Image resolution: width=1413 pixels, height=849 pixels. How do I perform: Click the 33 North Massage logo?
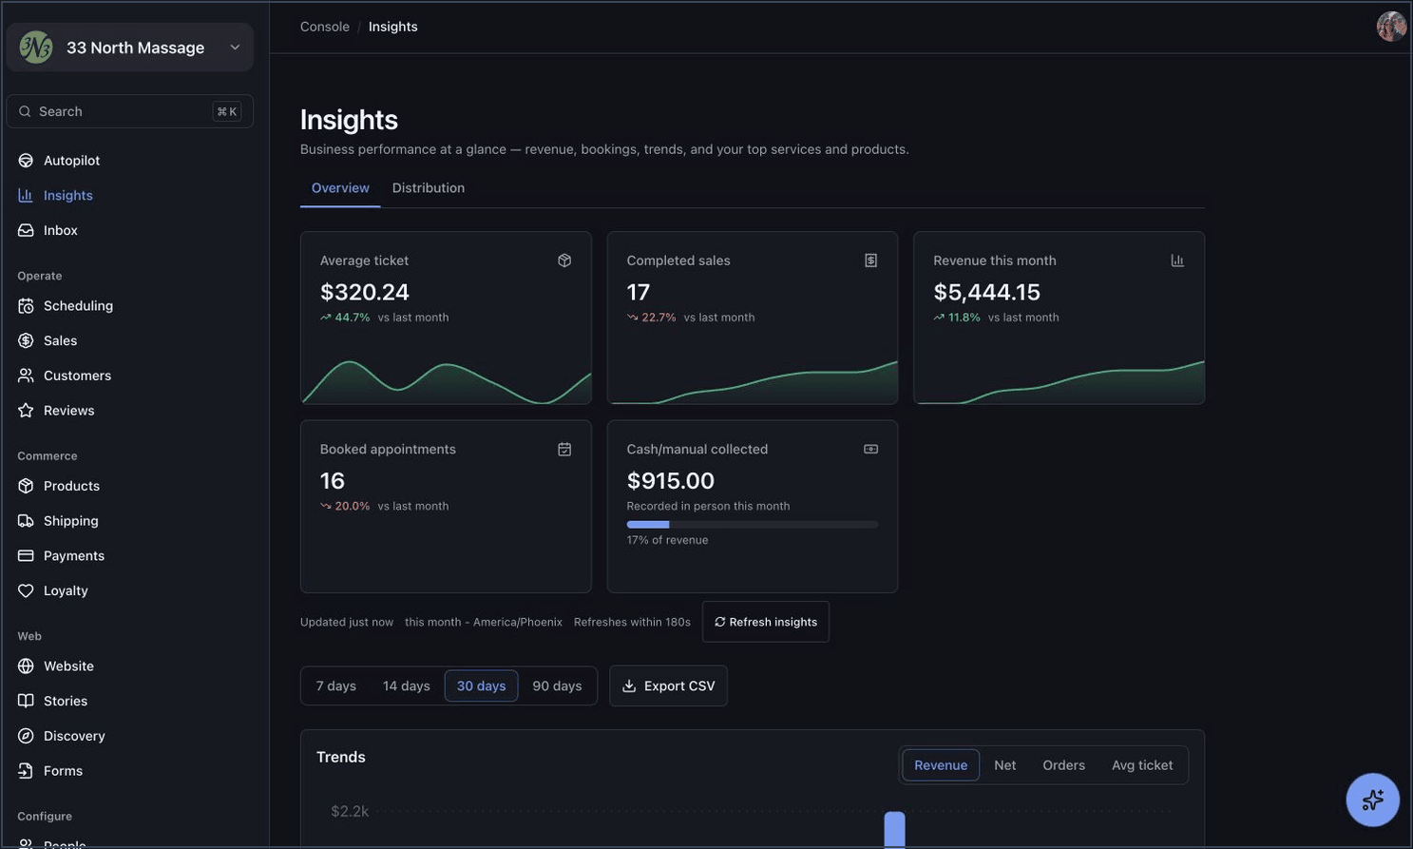click(36, 48)
